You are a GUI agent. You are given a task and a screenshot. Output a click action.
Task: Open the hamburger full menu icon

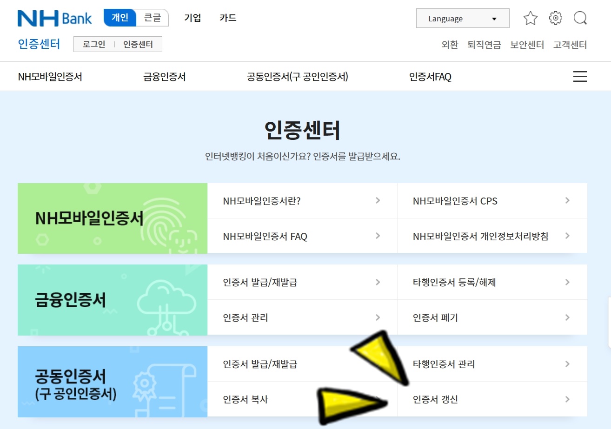580,77
